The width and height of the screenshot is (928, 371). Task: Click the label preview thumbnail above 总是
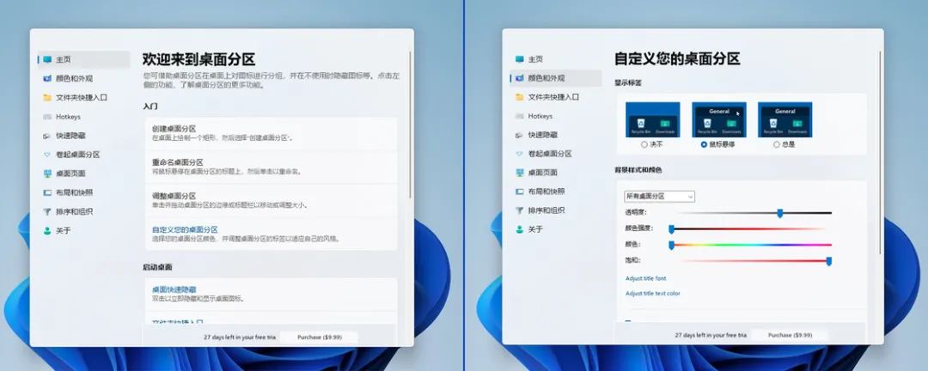click(x=785, y=119)
